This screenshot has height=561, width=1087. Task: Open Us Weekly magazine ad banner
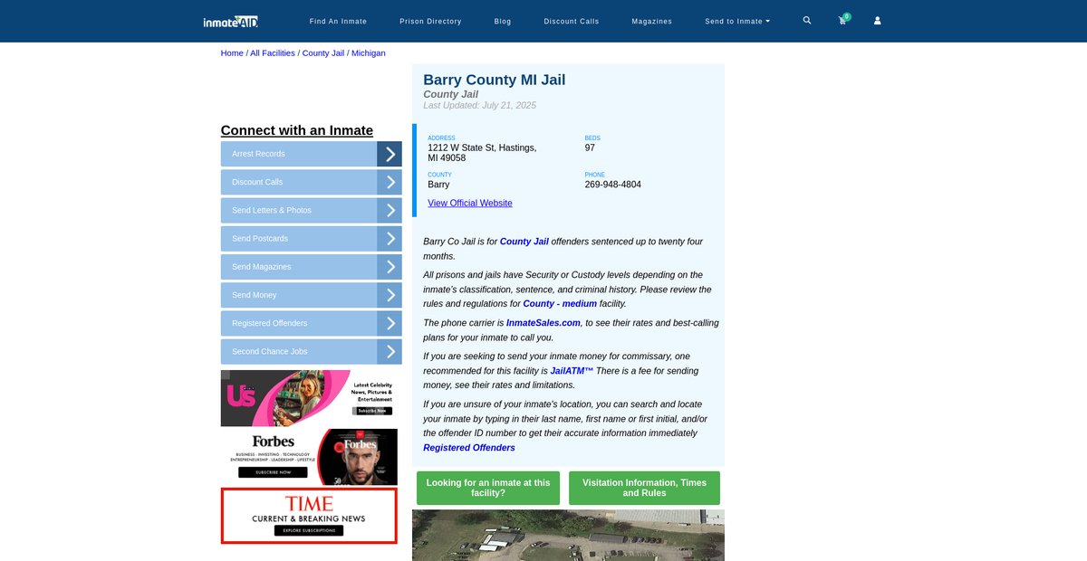309,398
